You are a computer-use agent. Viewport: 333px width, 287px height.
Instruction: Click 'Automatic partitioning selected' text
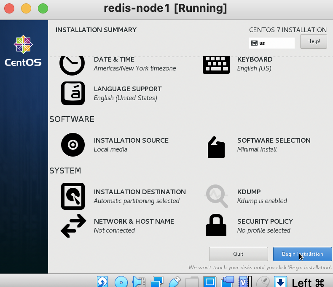coord(137,200)
